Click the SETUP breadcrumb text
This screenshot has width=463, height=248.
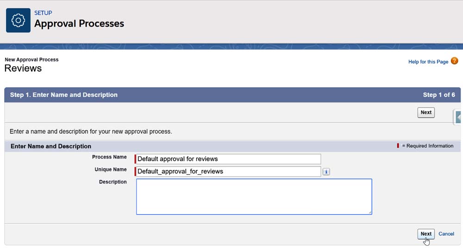[x=43, y=13]
